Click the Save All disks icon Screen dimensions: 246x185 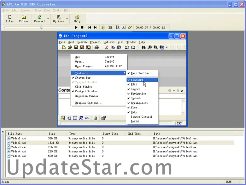(88, 47)
